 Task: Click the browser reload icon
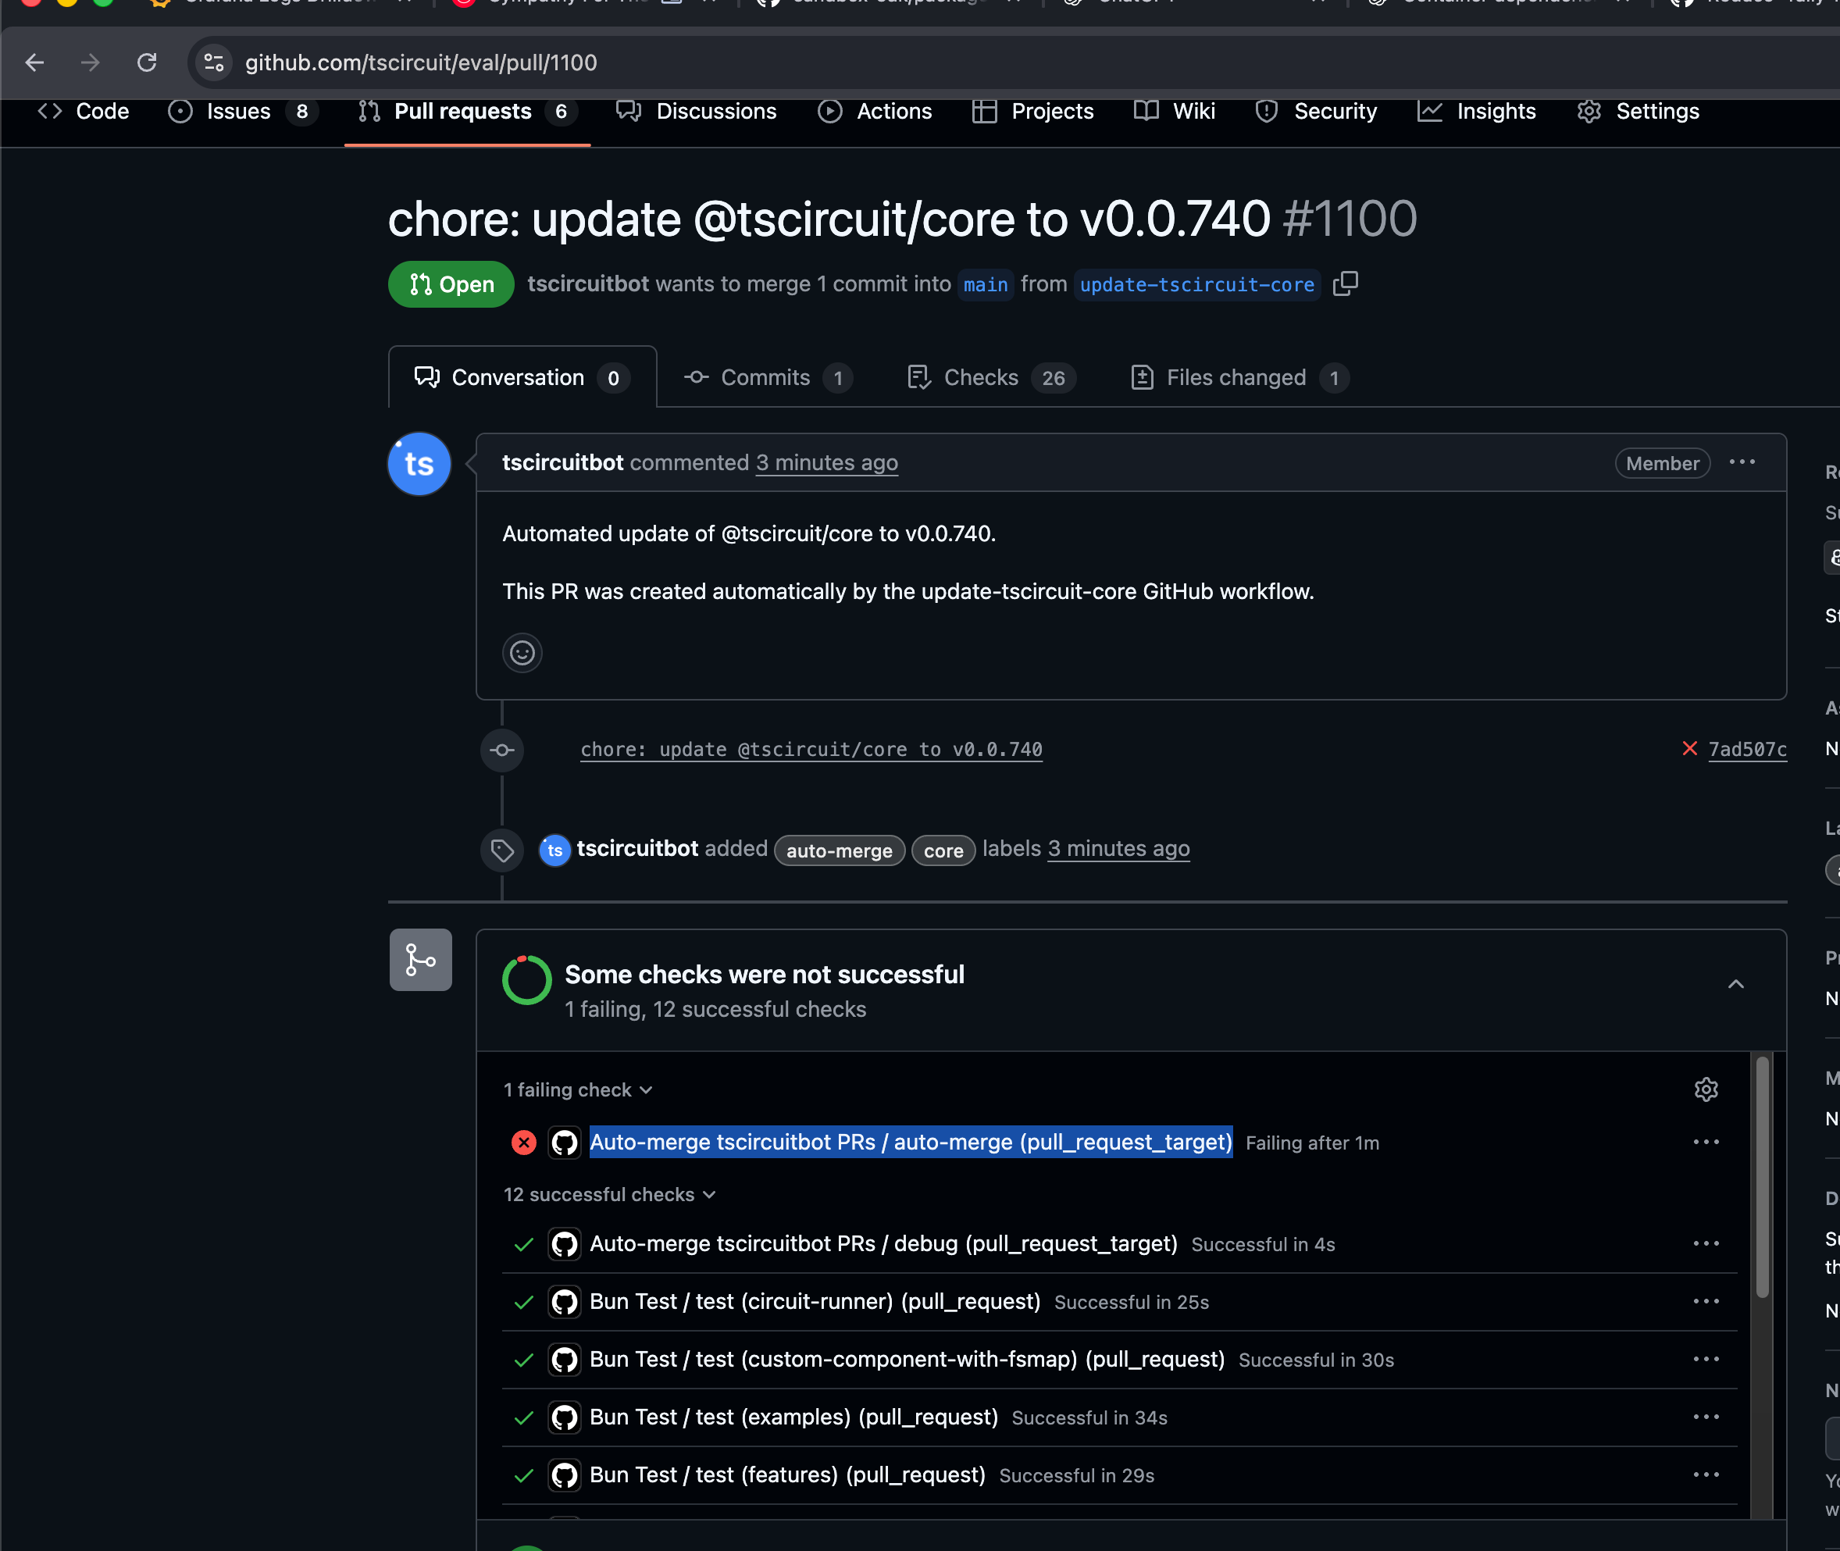147,62
